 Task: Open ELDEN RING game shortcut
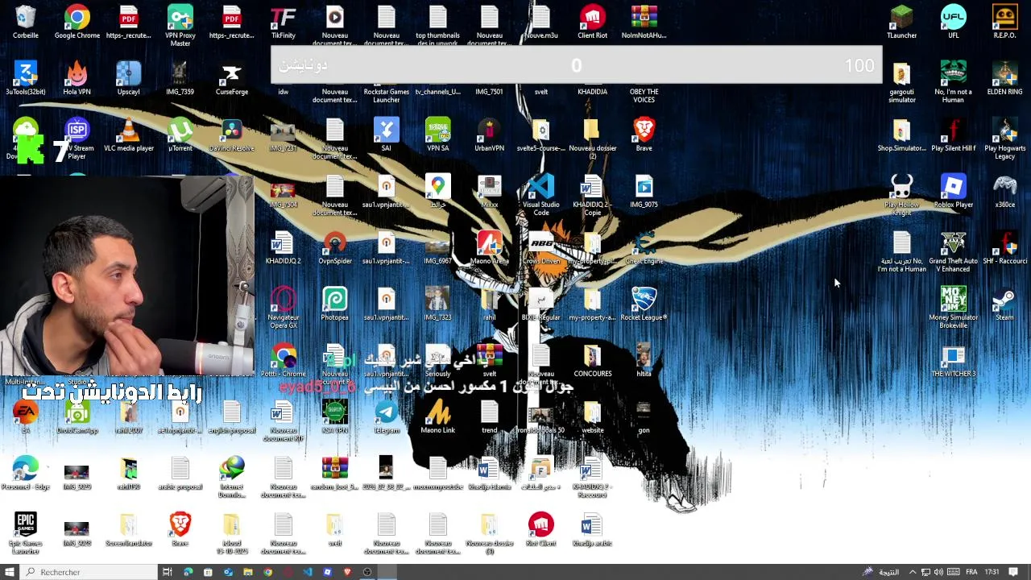[x=1005, y=78]
